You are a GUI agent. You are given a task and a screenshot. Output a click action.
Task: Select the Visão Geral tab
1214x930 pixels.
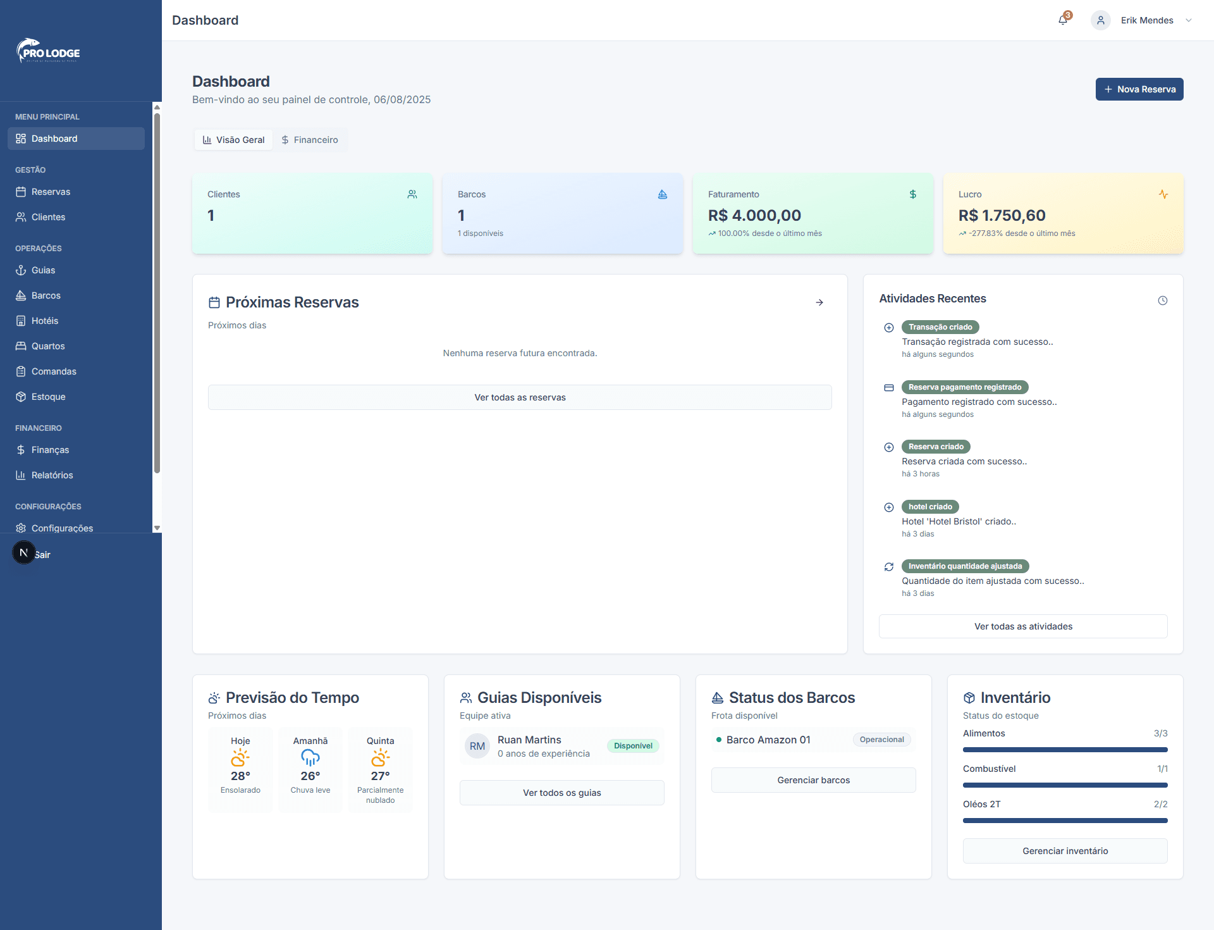[234, 140]
